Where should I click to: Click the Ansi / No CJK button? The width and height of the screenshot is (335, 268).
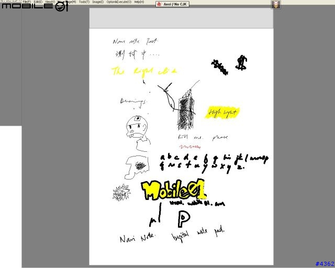(x=172, y=4)
